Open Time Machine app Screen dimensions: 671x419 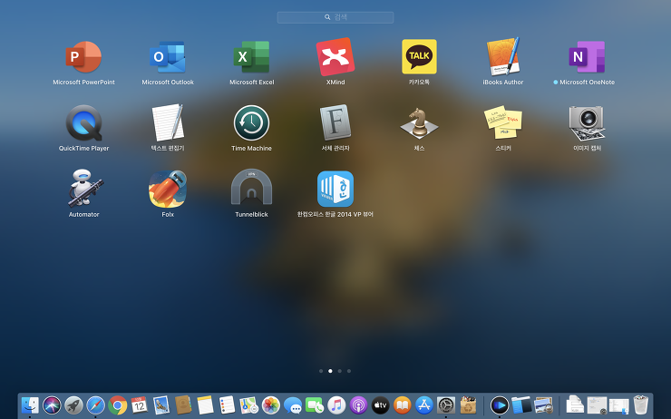click(x=251, y=123)
